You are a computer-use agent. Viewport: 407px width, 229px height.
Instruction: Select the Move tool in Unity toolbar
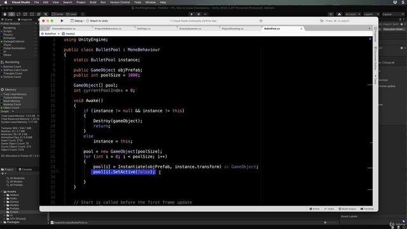[11, 14]
